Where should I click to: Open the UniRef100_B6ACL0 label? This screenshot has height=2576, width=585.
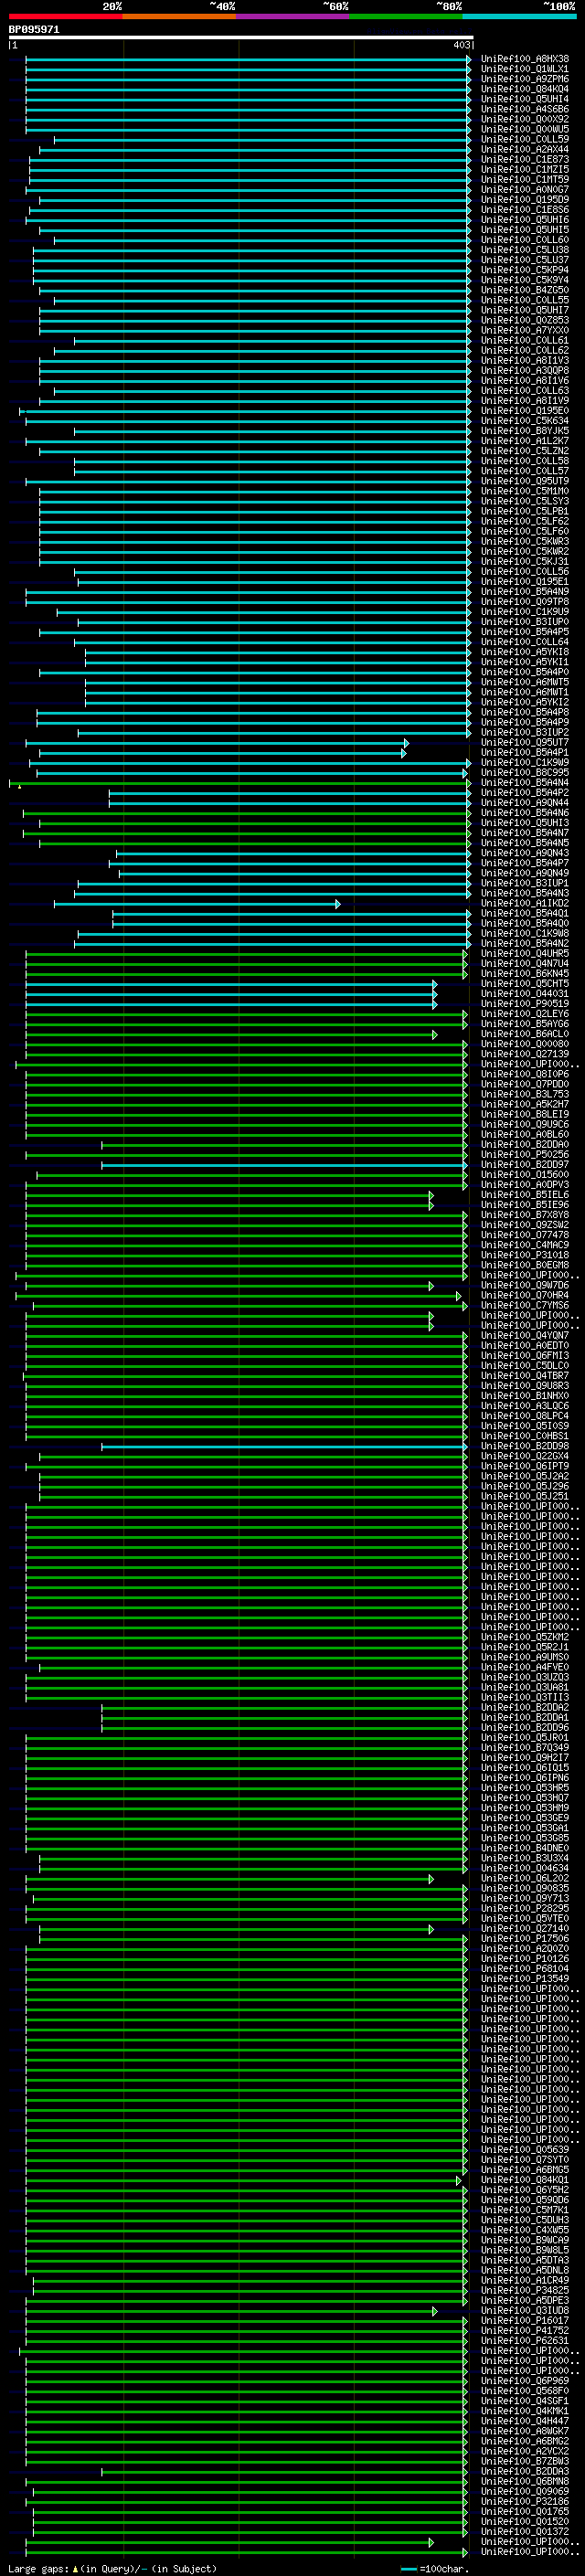524,1034
